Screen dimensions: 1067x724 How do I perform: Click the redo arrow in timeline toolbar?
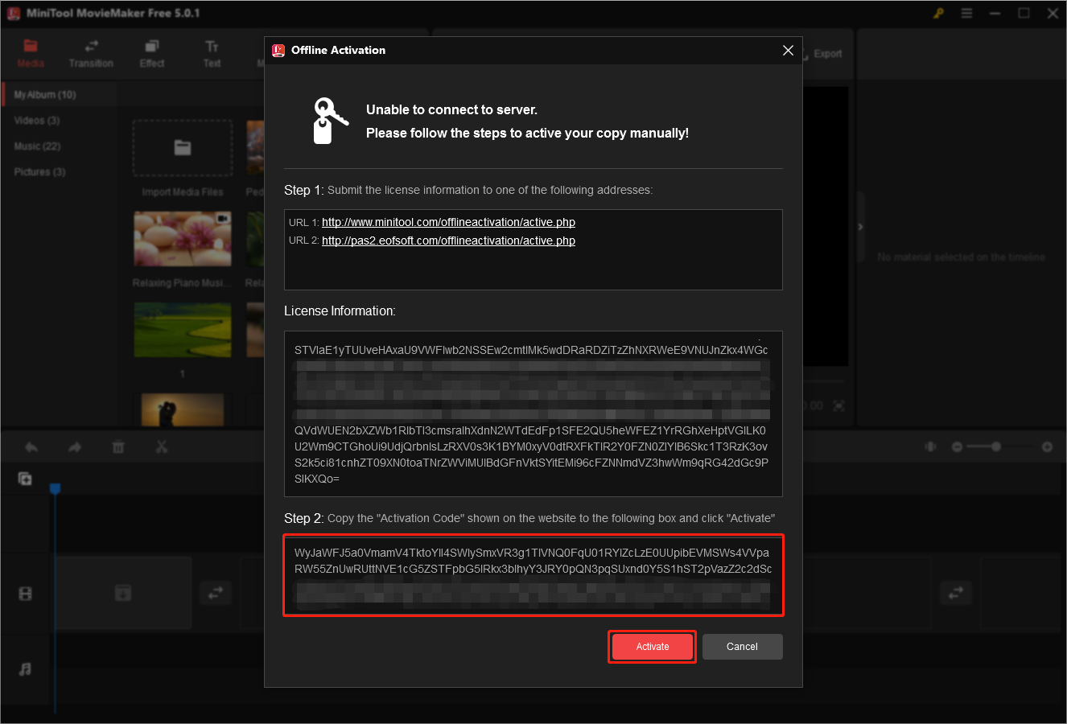pyautogui.click(x=75, y=447)
